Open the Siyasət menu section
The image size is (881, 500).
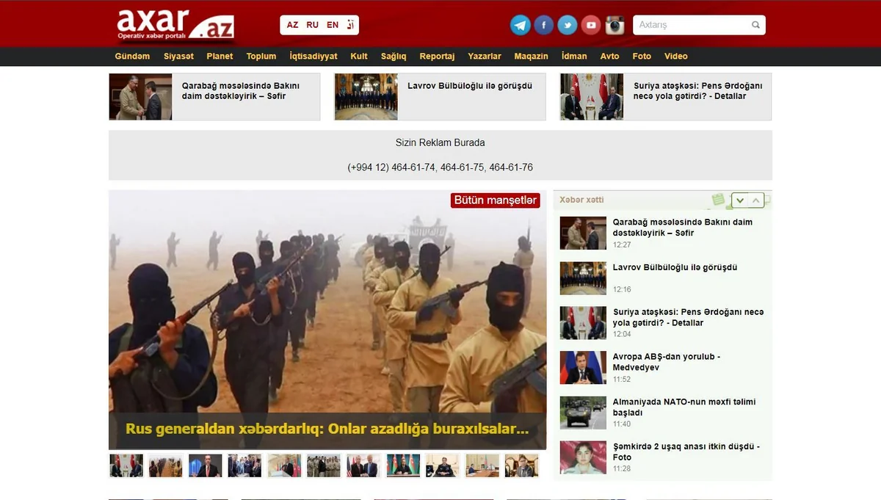click(x=178, y=57)
